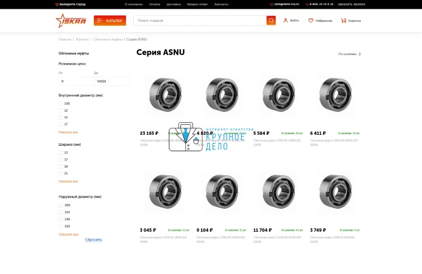Viewport: 422px width, 274px height.
Task: Open product image priced 4 820 ₽
Action: pyautogui.click(x=222, y=95)
